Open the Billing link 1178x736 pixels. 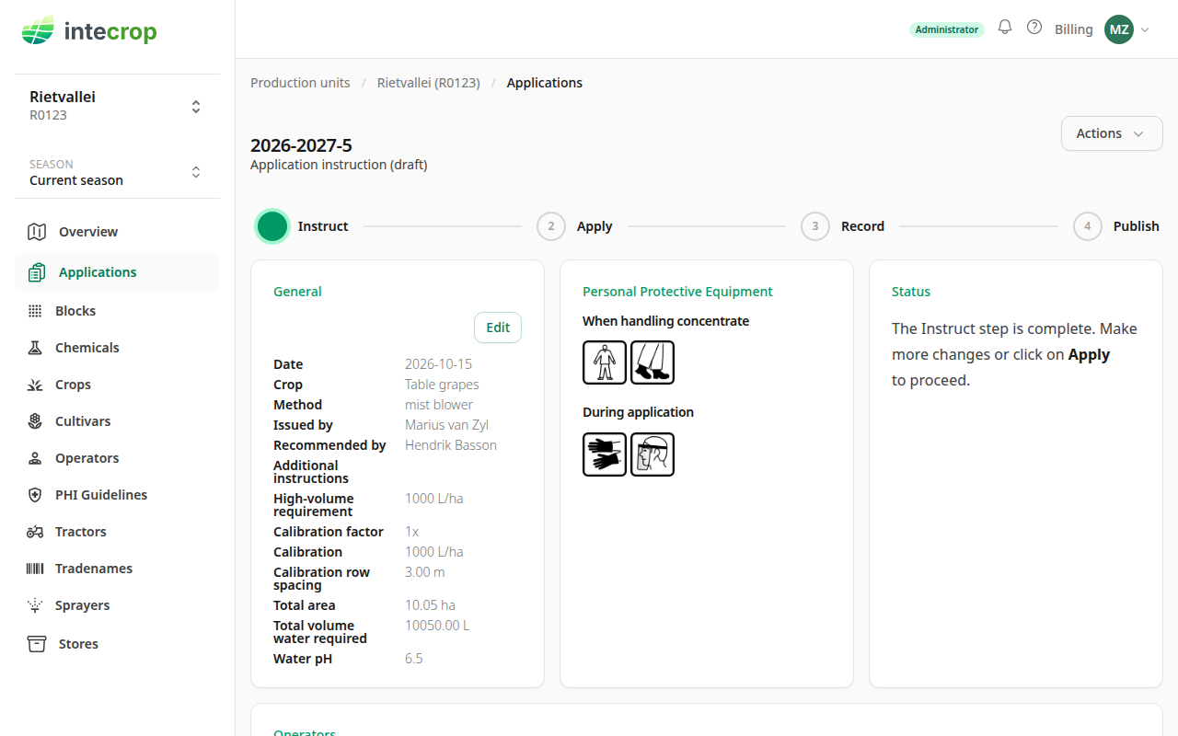1074,29
